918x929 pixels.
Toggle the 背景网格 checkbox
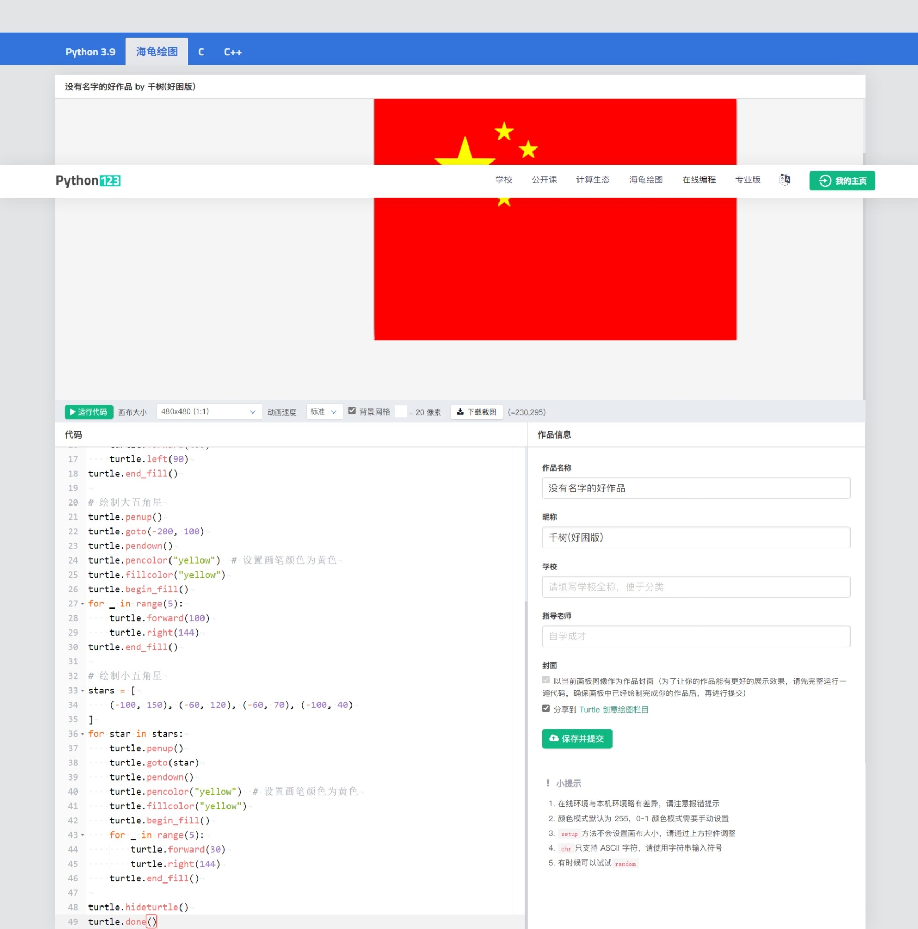(352, 411)
